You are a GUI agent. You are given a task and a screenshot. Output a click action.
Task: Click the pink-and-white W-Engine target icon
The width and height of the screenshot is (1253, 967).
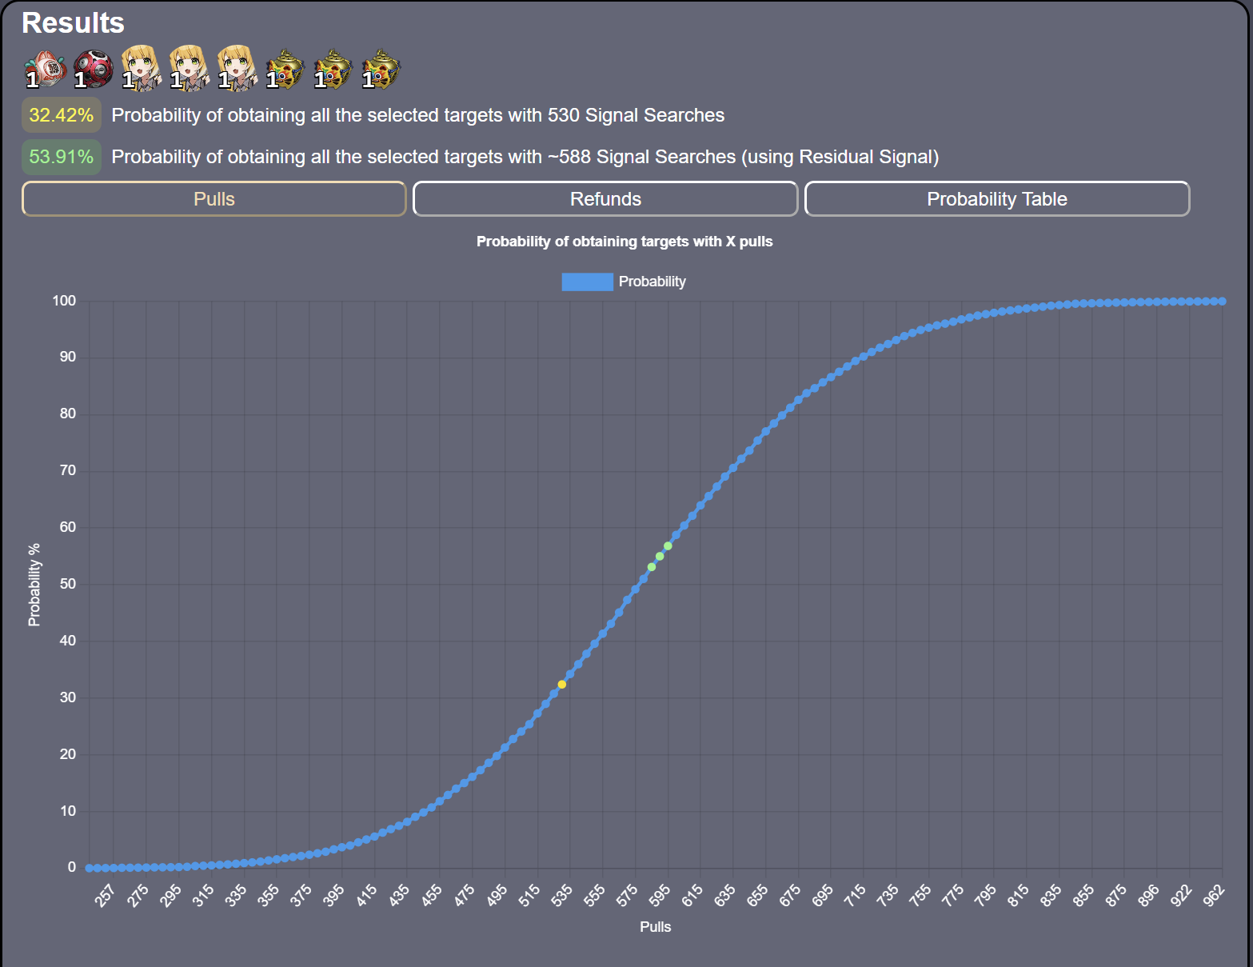(46, 69)
